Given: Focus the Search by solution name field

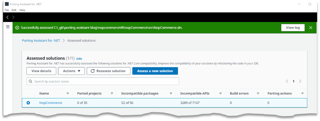Looking at the screenshot, I should tap(103, 81).
